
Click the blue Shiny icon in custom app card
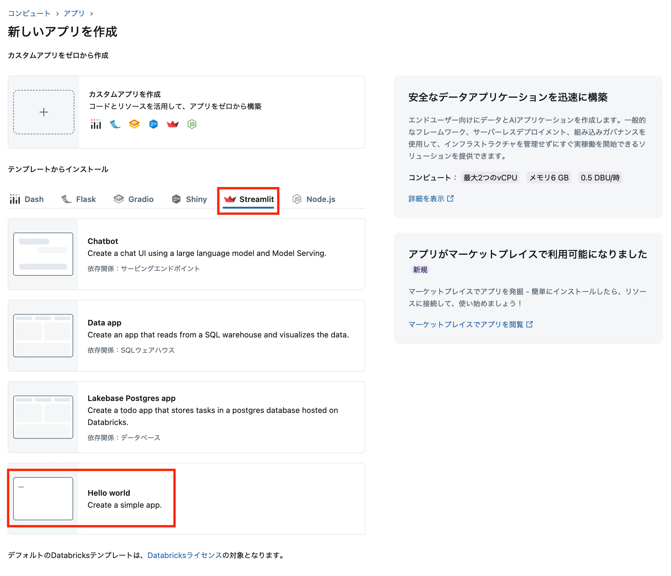[x=154, y=124]
